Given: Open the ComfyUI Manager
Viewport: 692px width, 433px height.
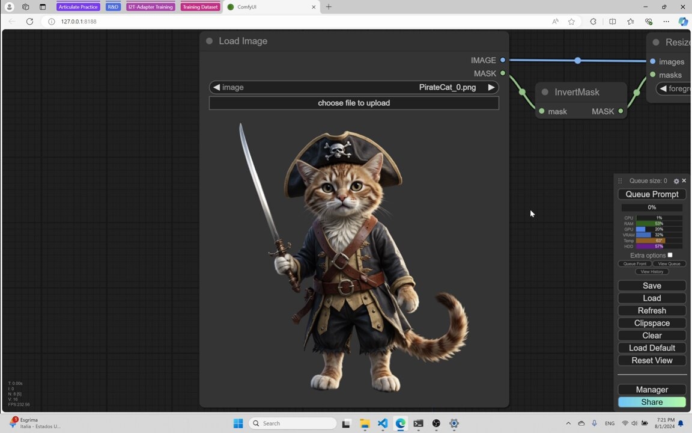Looking at the screenshot, I should point(652,390).
